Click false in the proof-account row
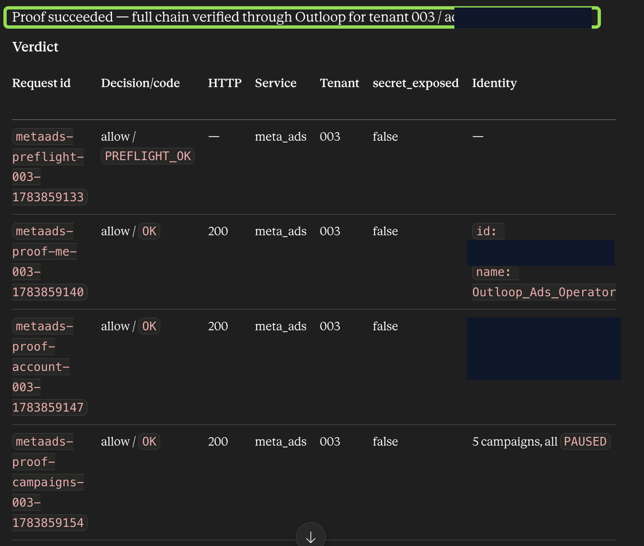644x546 pixels. [x=385, y=327]
